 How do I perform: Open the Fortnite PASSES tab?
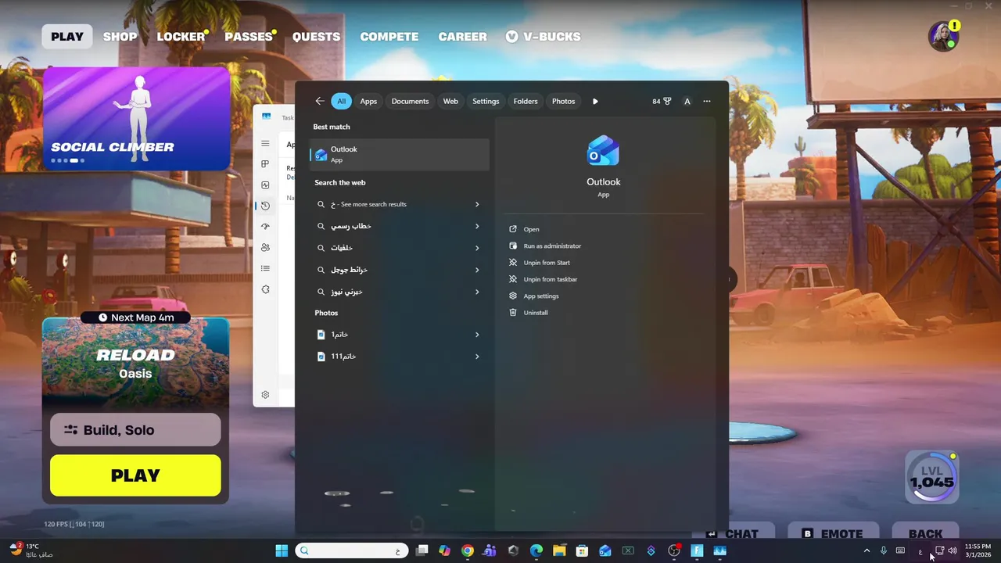click(x=249, y=37)
